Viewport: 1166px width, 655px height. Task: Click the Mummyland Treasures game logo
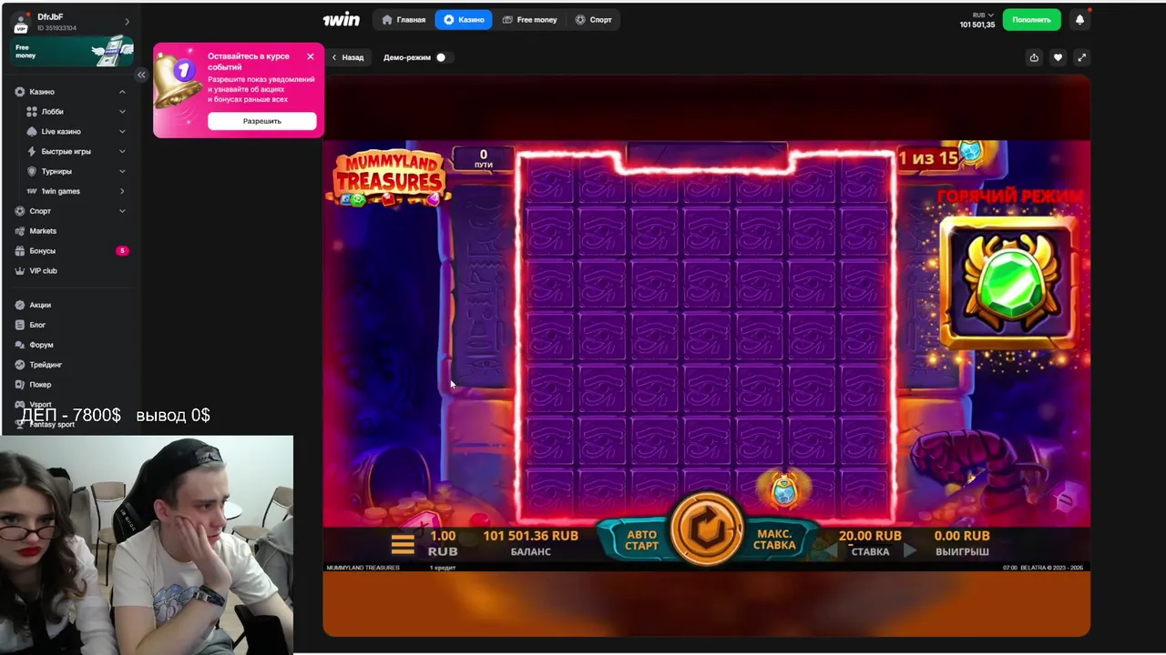389,177
